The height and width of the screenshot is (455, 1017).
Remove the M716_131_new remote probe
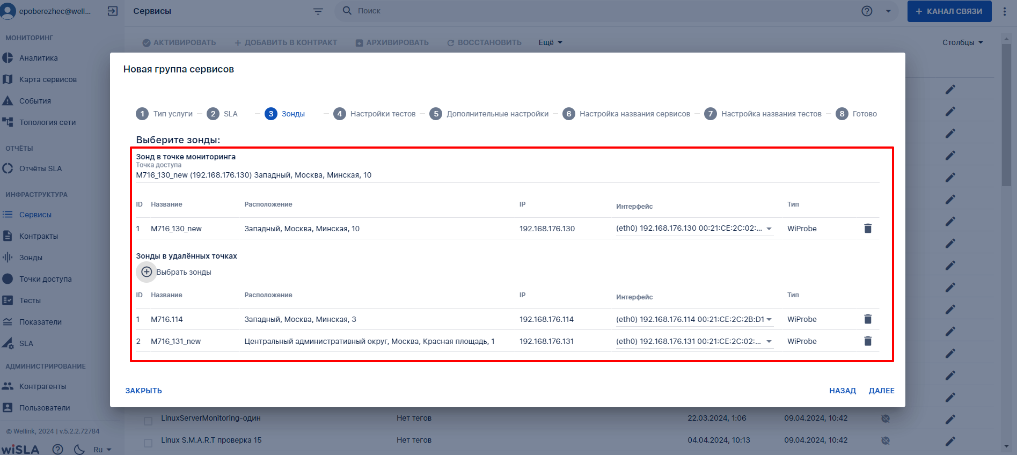pos(867,341)
